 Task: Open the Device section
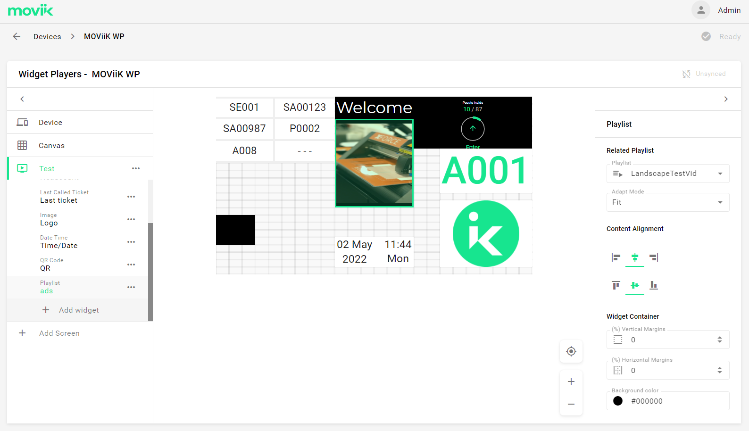pyautogui.click(x=80, y=122)
